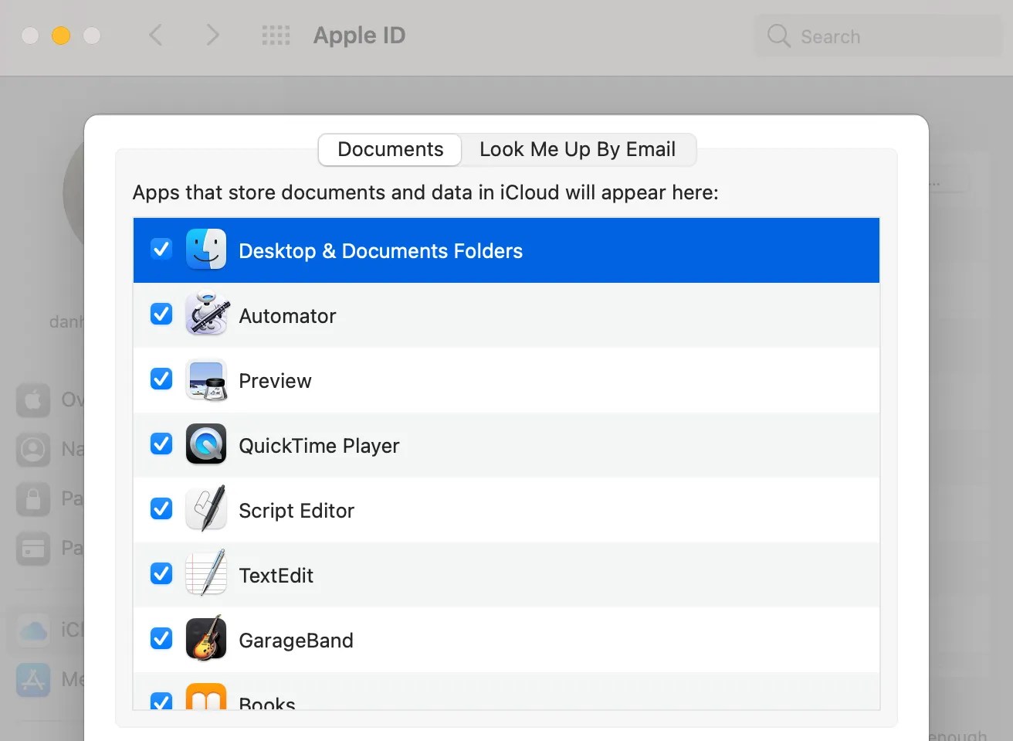Switch to the Look Me Up By Email tab
1013x741 pixels.
point(578,149)
